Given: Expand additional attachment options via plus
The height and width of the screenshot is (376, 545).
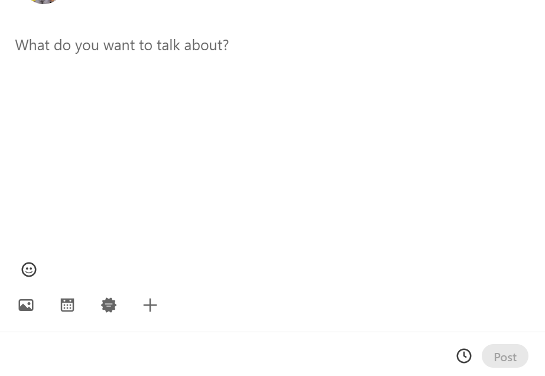Looking at the screenshot, I should pyautogui.click(x=150, y=305).
